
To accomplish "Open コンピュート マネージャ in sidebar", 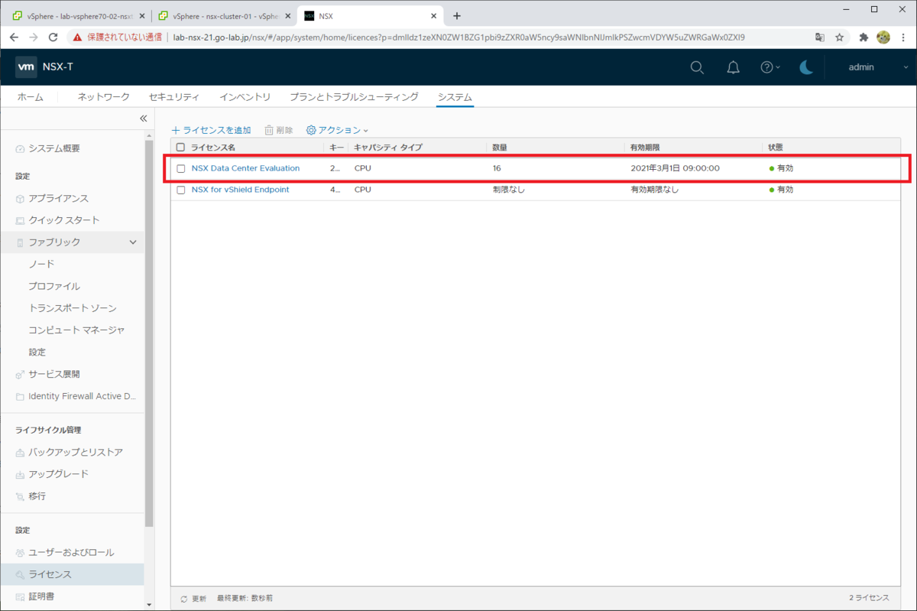I will [x=76, y=330].
